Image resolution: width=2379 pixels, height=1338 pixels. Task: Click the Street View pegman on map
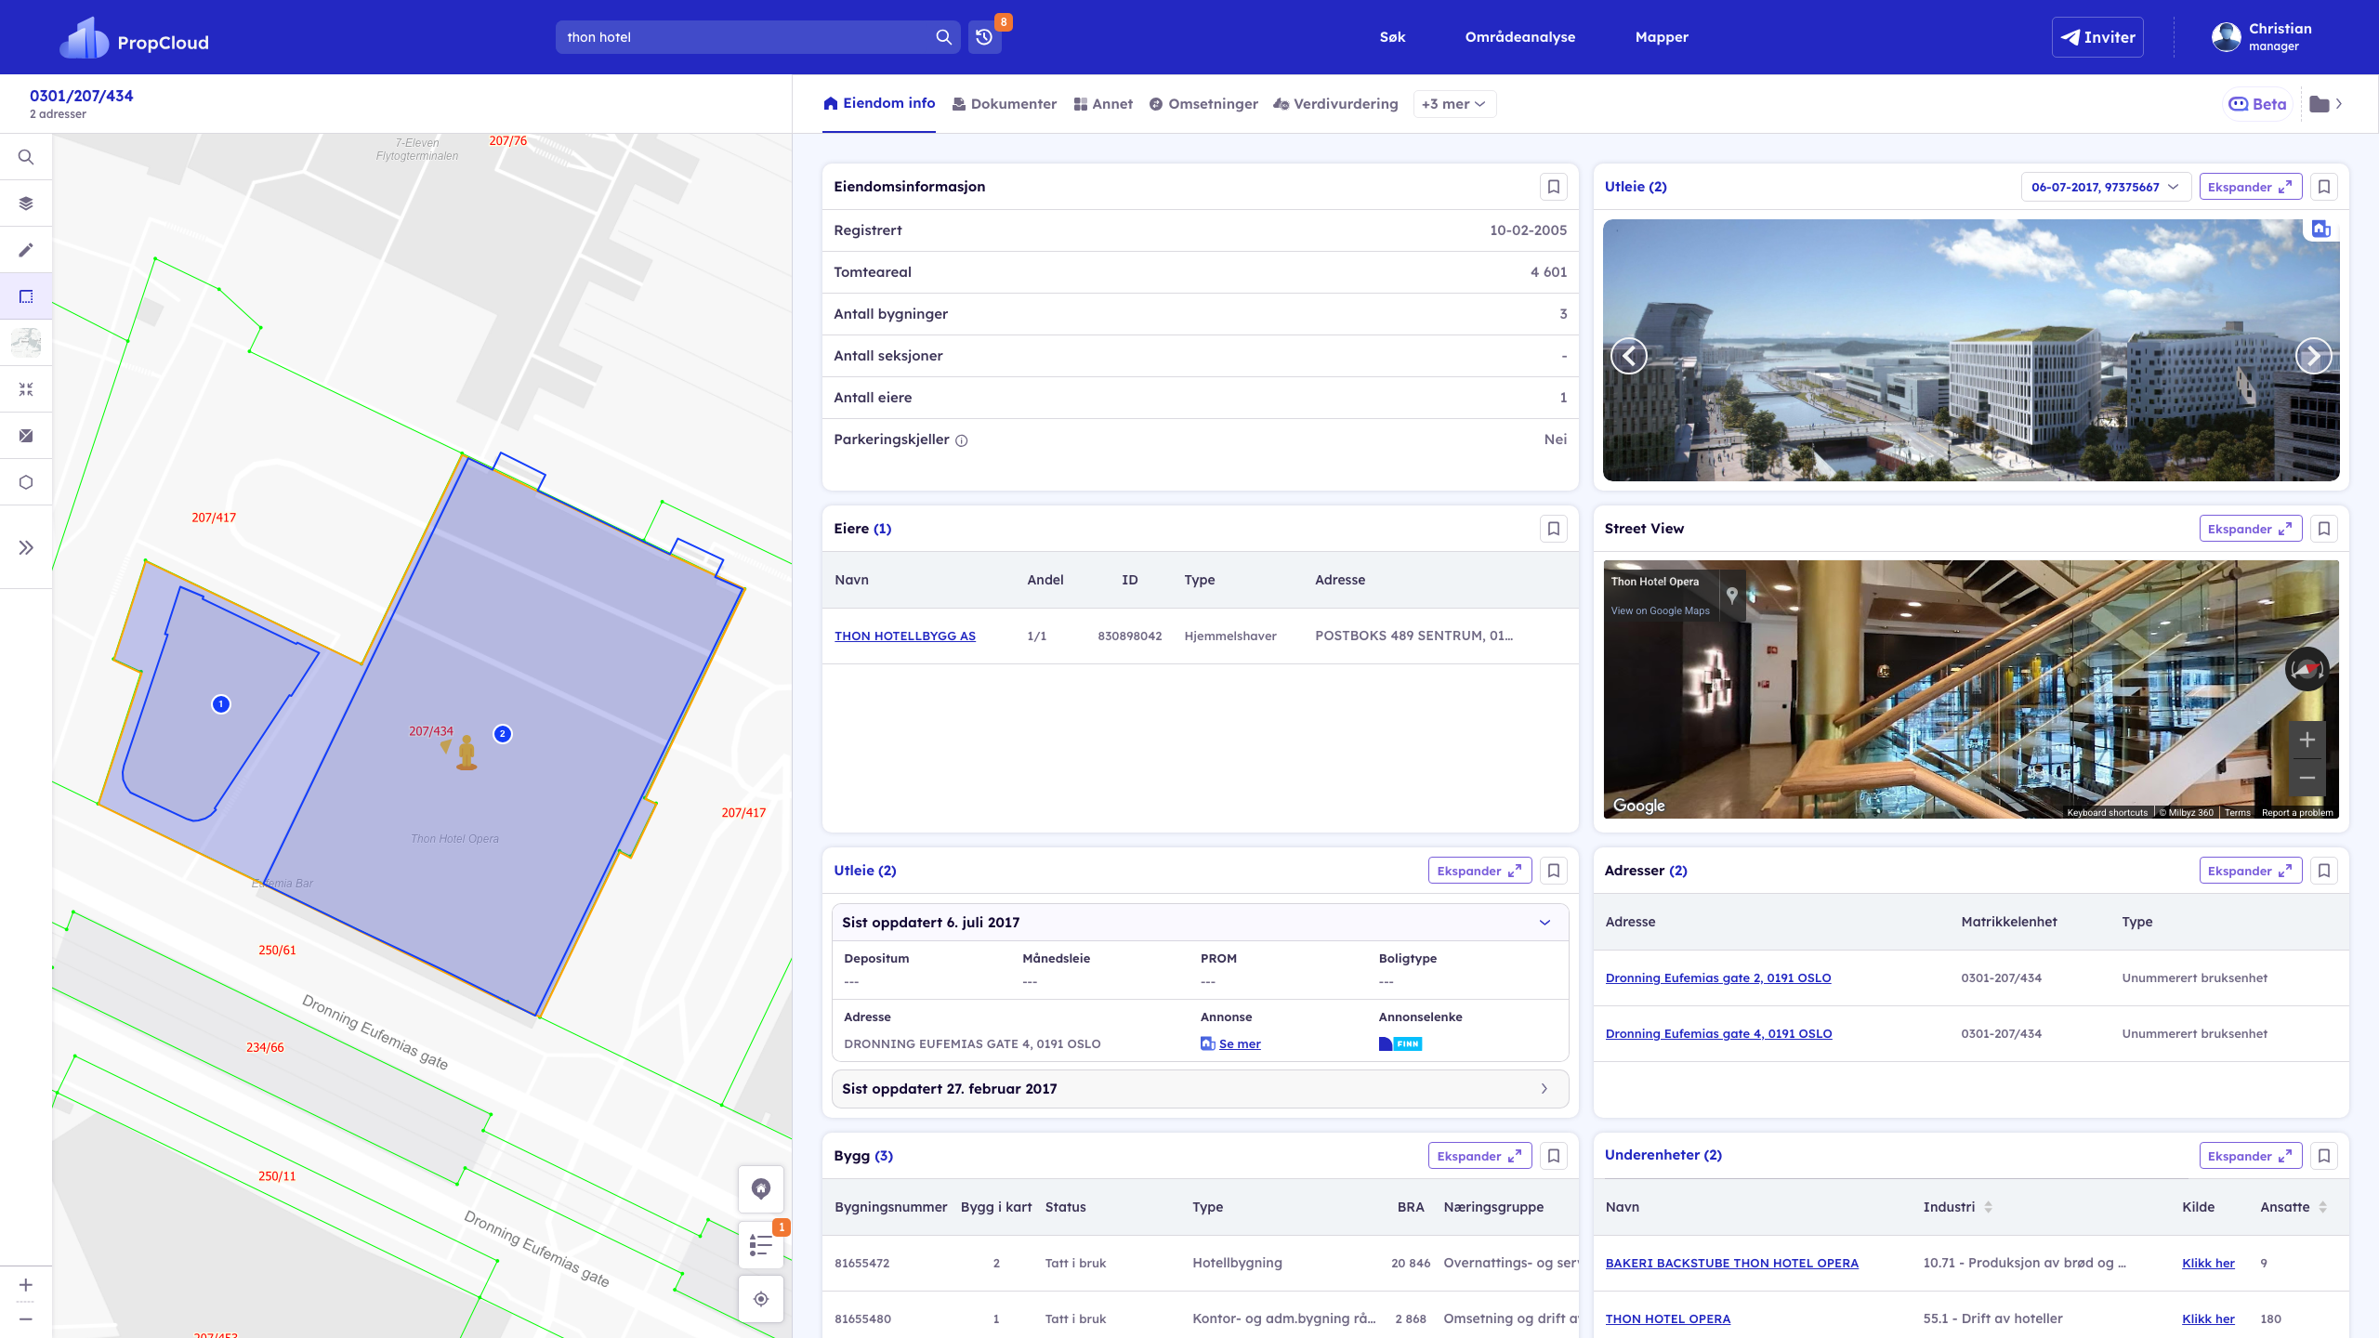pyautogui.click(x=467, y=753)
